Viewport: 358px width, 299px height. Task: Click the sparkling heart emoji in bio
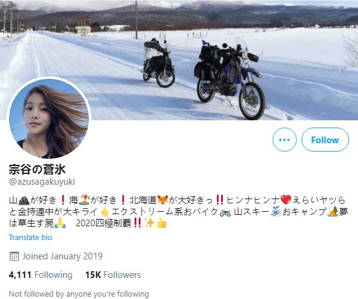(x=286, y=200)
